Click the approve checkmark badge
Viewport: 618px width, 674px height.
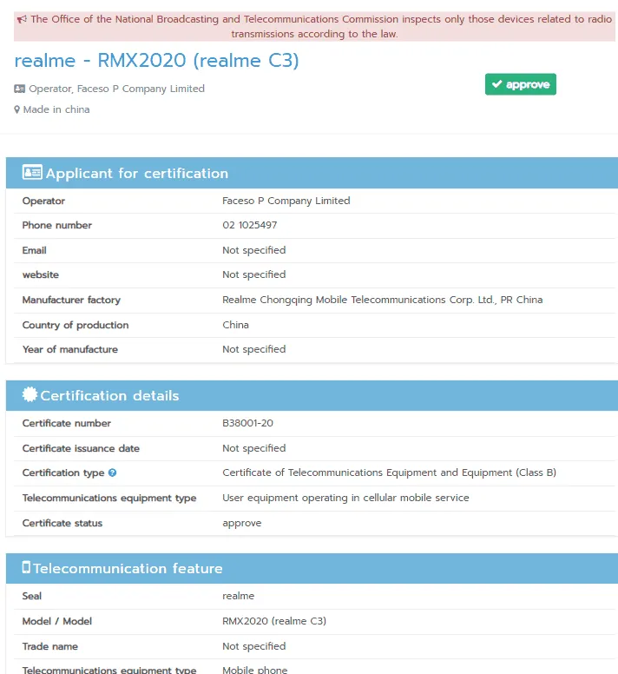pos(521,84)
